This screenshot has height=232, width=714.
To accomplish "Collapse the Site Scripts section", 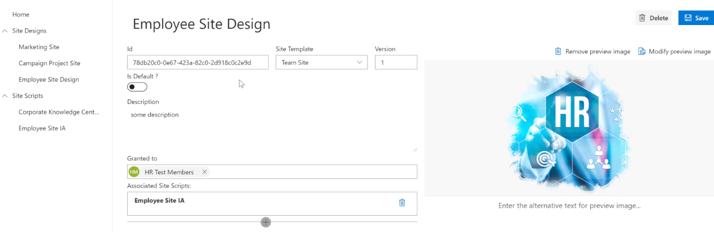I will (x=5, y=96).
